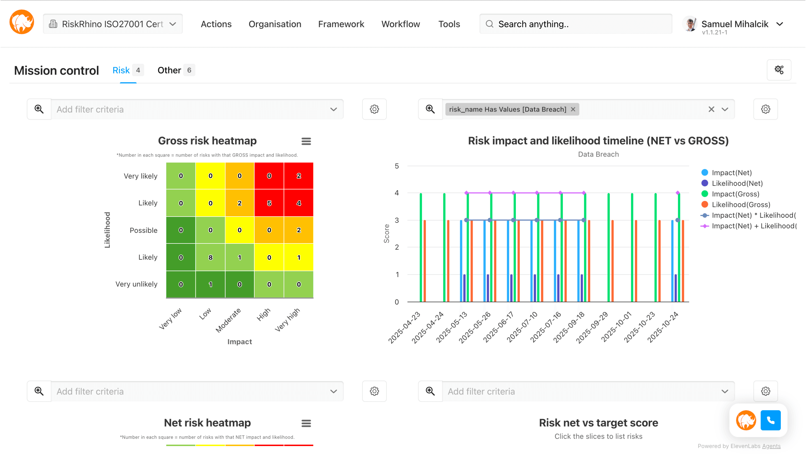
Task: Open the dashboard settings gear near Mission control
Action: coord(779,70)
